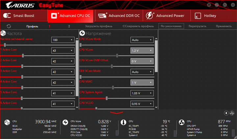Open CPU VCCIO dropdown
Viewport: 237px width, 139px height.
tap(142, 104)
